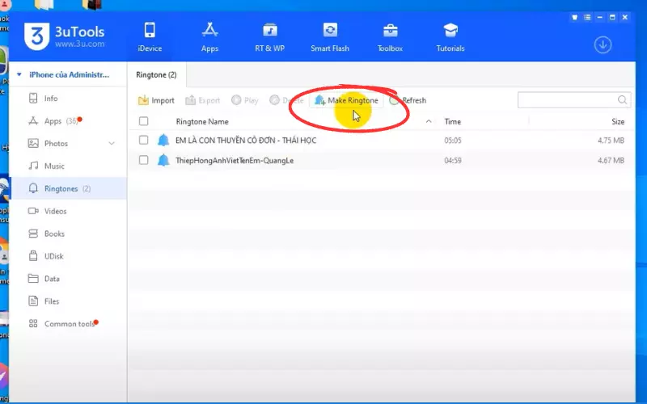Select UDisk in the sidebar
The width and height of the screenshot is (647, 404).
(x=68, y=256)
